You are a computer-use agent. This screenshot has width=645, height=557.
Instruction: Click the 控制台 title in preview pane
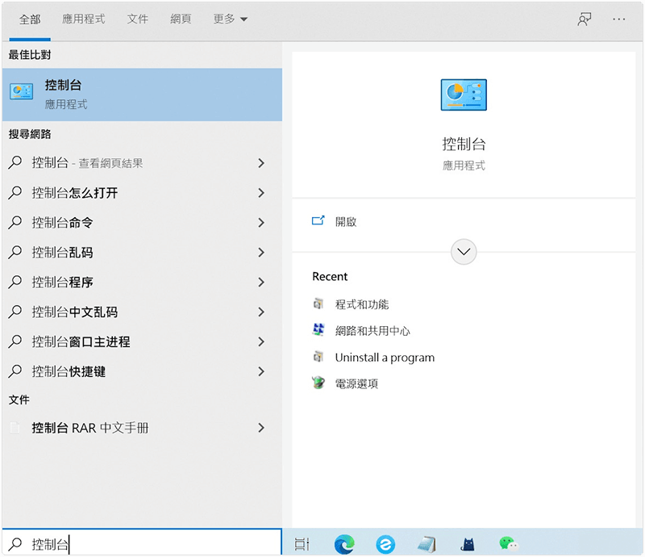click(464, 144)
